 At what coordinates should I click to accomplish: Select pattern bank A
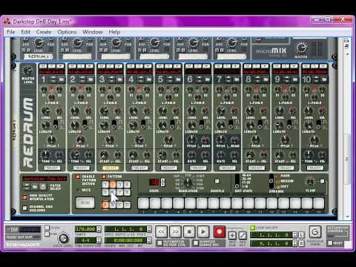coord(105,205)
